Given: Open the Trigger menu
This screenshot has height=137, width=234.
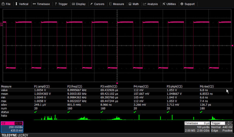Looking at the screenshot, I should [x=61, y=4].
